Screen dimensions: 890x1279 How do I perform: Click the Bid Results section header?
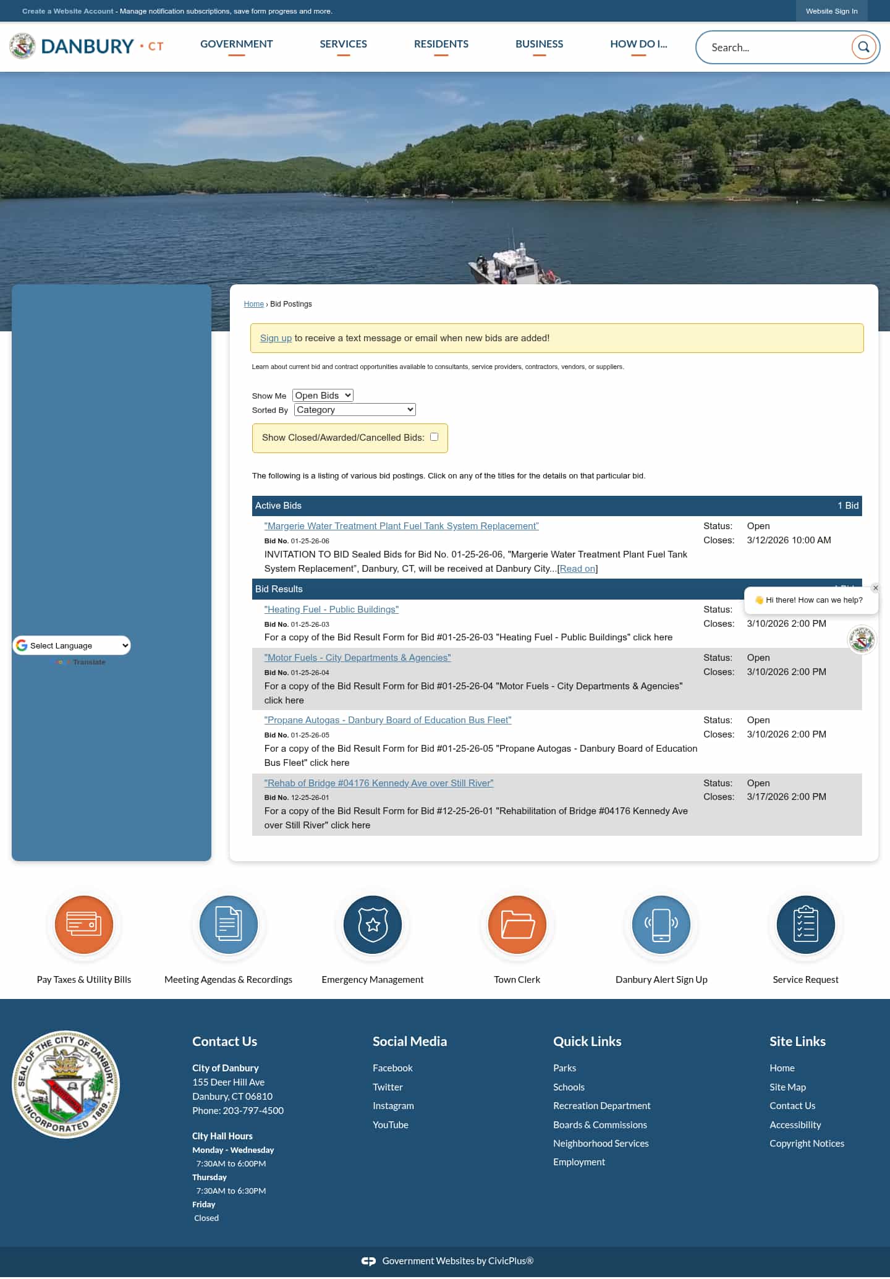(x=557, y=589)
